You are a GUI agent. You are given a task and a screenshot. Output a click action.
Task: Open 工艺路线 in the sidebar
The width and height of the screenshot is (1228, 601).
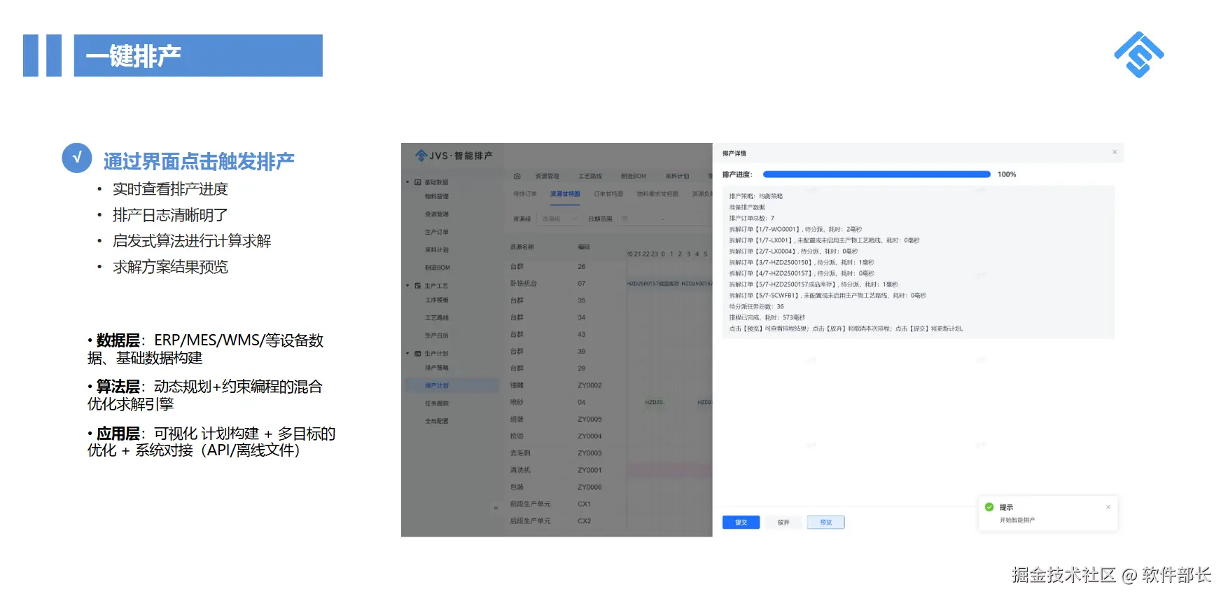(x=437, y=318)
